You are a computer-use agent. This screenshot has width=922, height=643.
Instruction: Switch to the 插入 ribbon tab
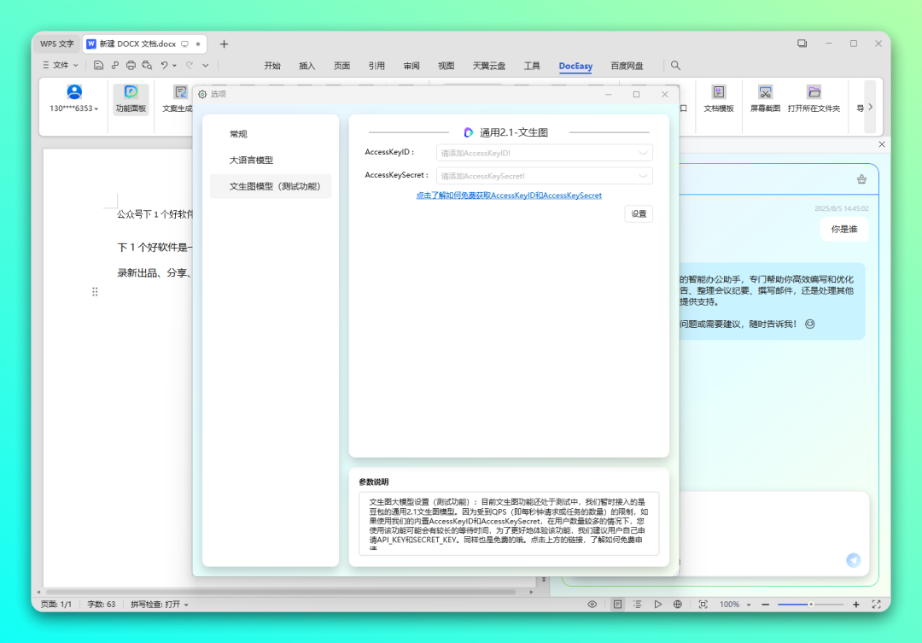coord(306,66)
